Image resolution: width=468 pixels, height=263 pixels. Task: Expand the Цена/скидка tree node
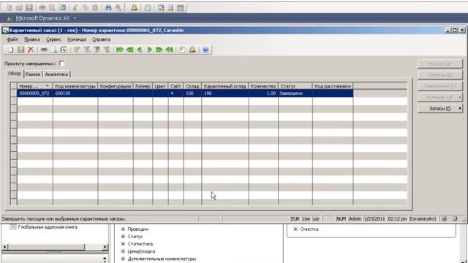coord(123,251)
